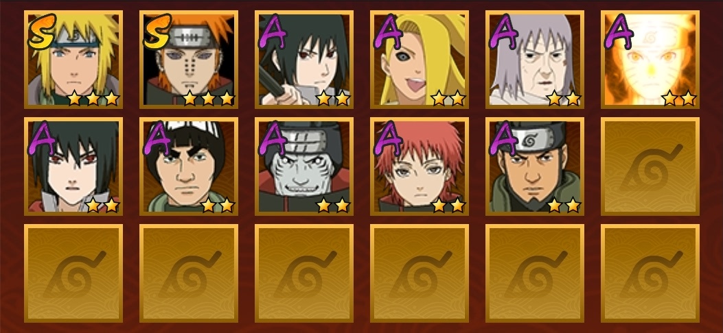Image resolution: width=723 pixels, height=333 pixels.
Task: Select the bearded ninja with leaf headband
Action: tap(534, 166)
